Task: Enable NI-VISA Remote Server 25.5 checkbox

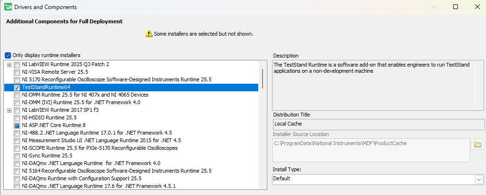Action: point(17,72)
